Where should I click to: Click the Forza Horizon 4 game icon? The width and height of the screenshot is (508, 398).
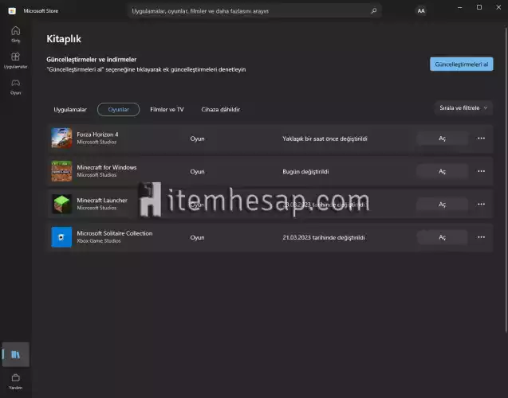click(61, 138)
